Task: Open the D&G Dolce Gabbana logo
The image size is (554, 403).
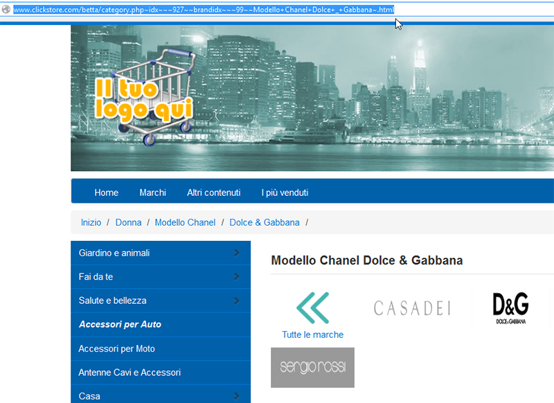Action: pyautogui.click(x=510, y=308)
